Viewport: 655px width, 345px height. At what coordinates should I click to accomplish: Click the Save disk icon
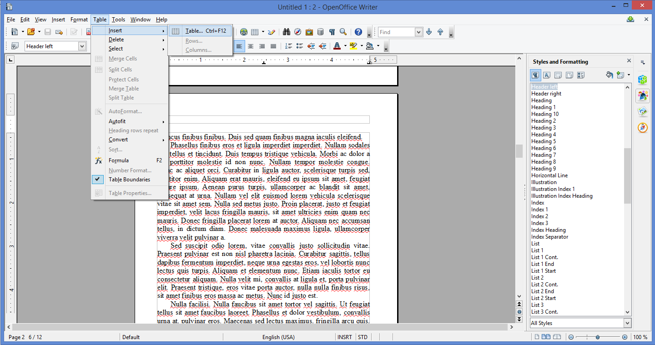click(47, 32)
